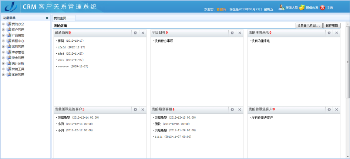
Task: Expand the 我的办公 tree node
Action: point(3,24)
